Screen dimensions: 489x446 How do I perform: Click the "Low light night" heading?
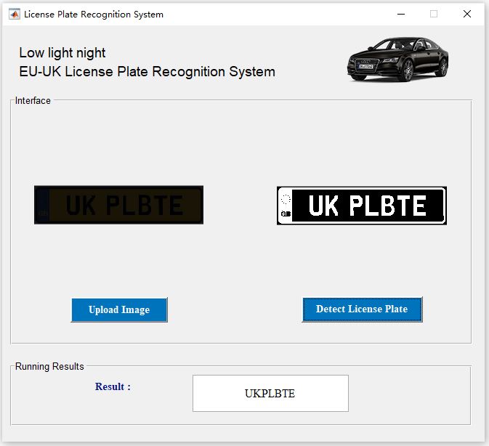coord(62,53)
